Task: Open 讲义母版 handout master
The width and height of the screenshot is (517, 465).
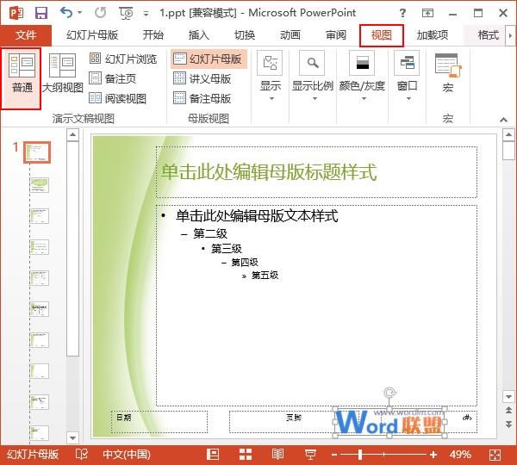Action: pos(202,78)
